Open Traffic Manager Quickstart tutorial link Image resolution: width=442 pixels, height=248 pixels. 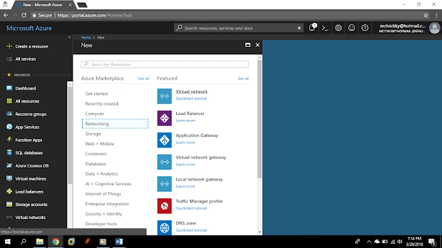click(x=191, y=208)
